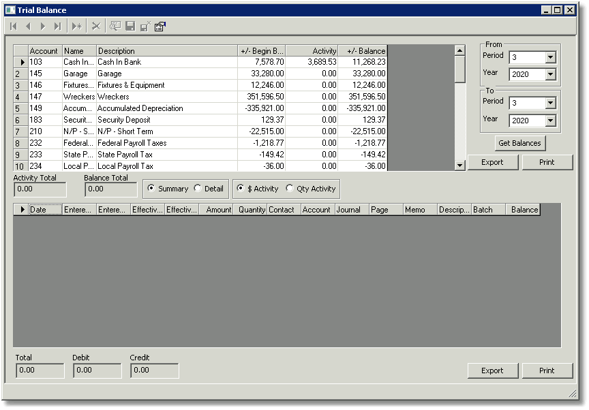Click the +/- Begin B... column header

pyautogui.click(x=262, y=50)
